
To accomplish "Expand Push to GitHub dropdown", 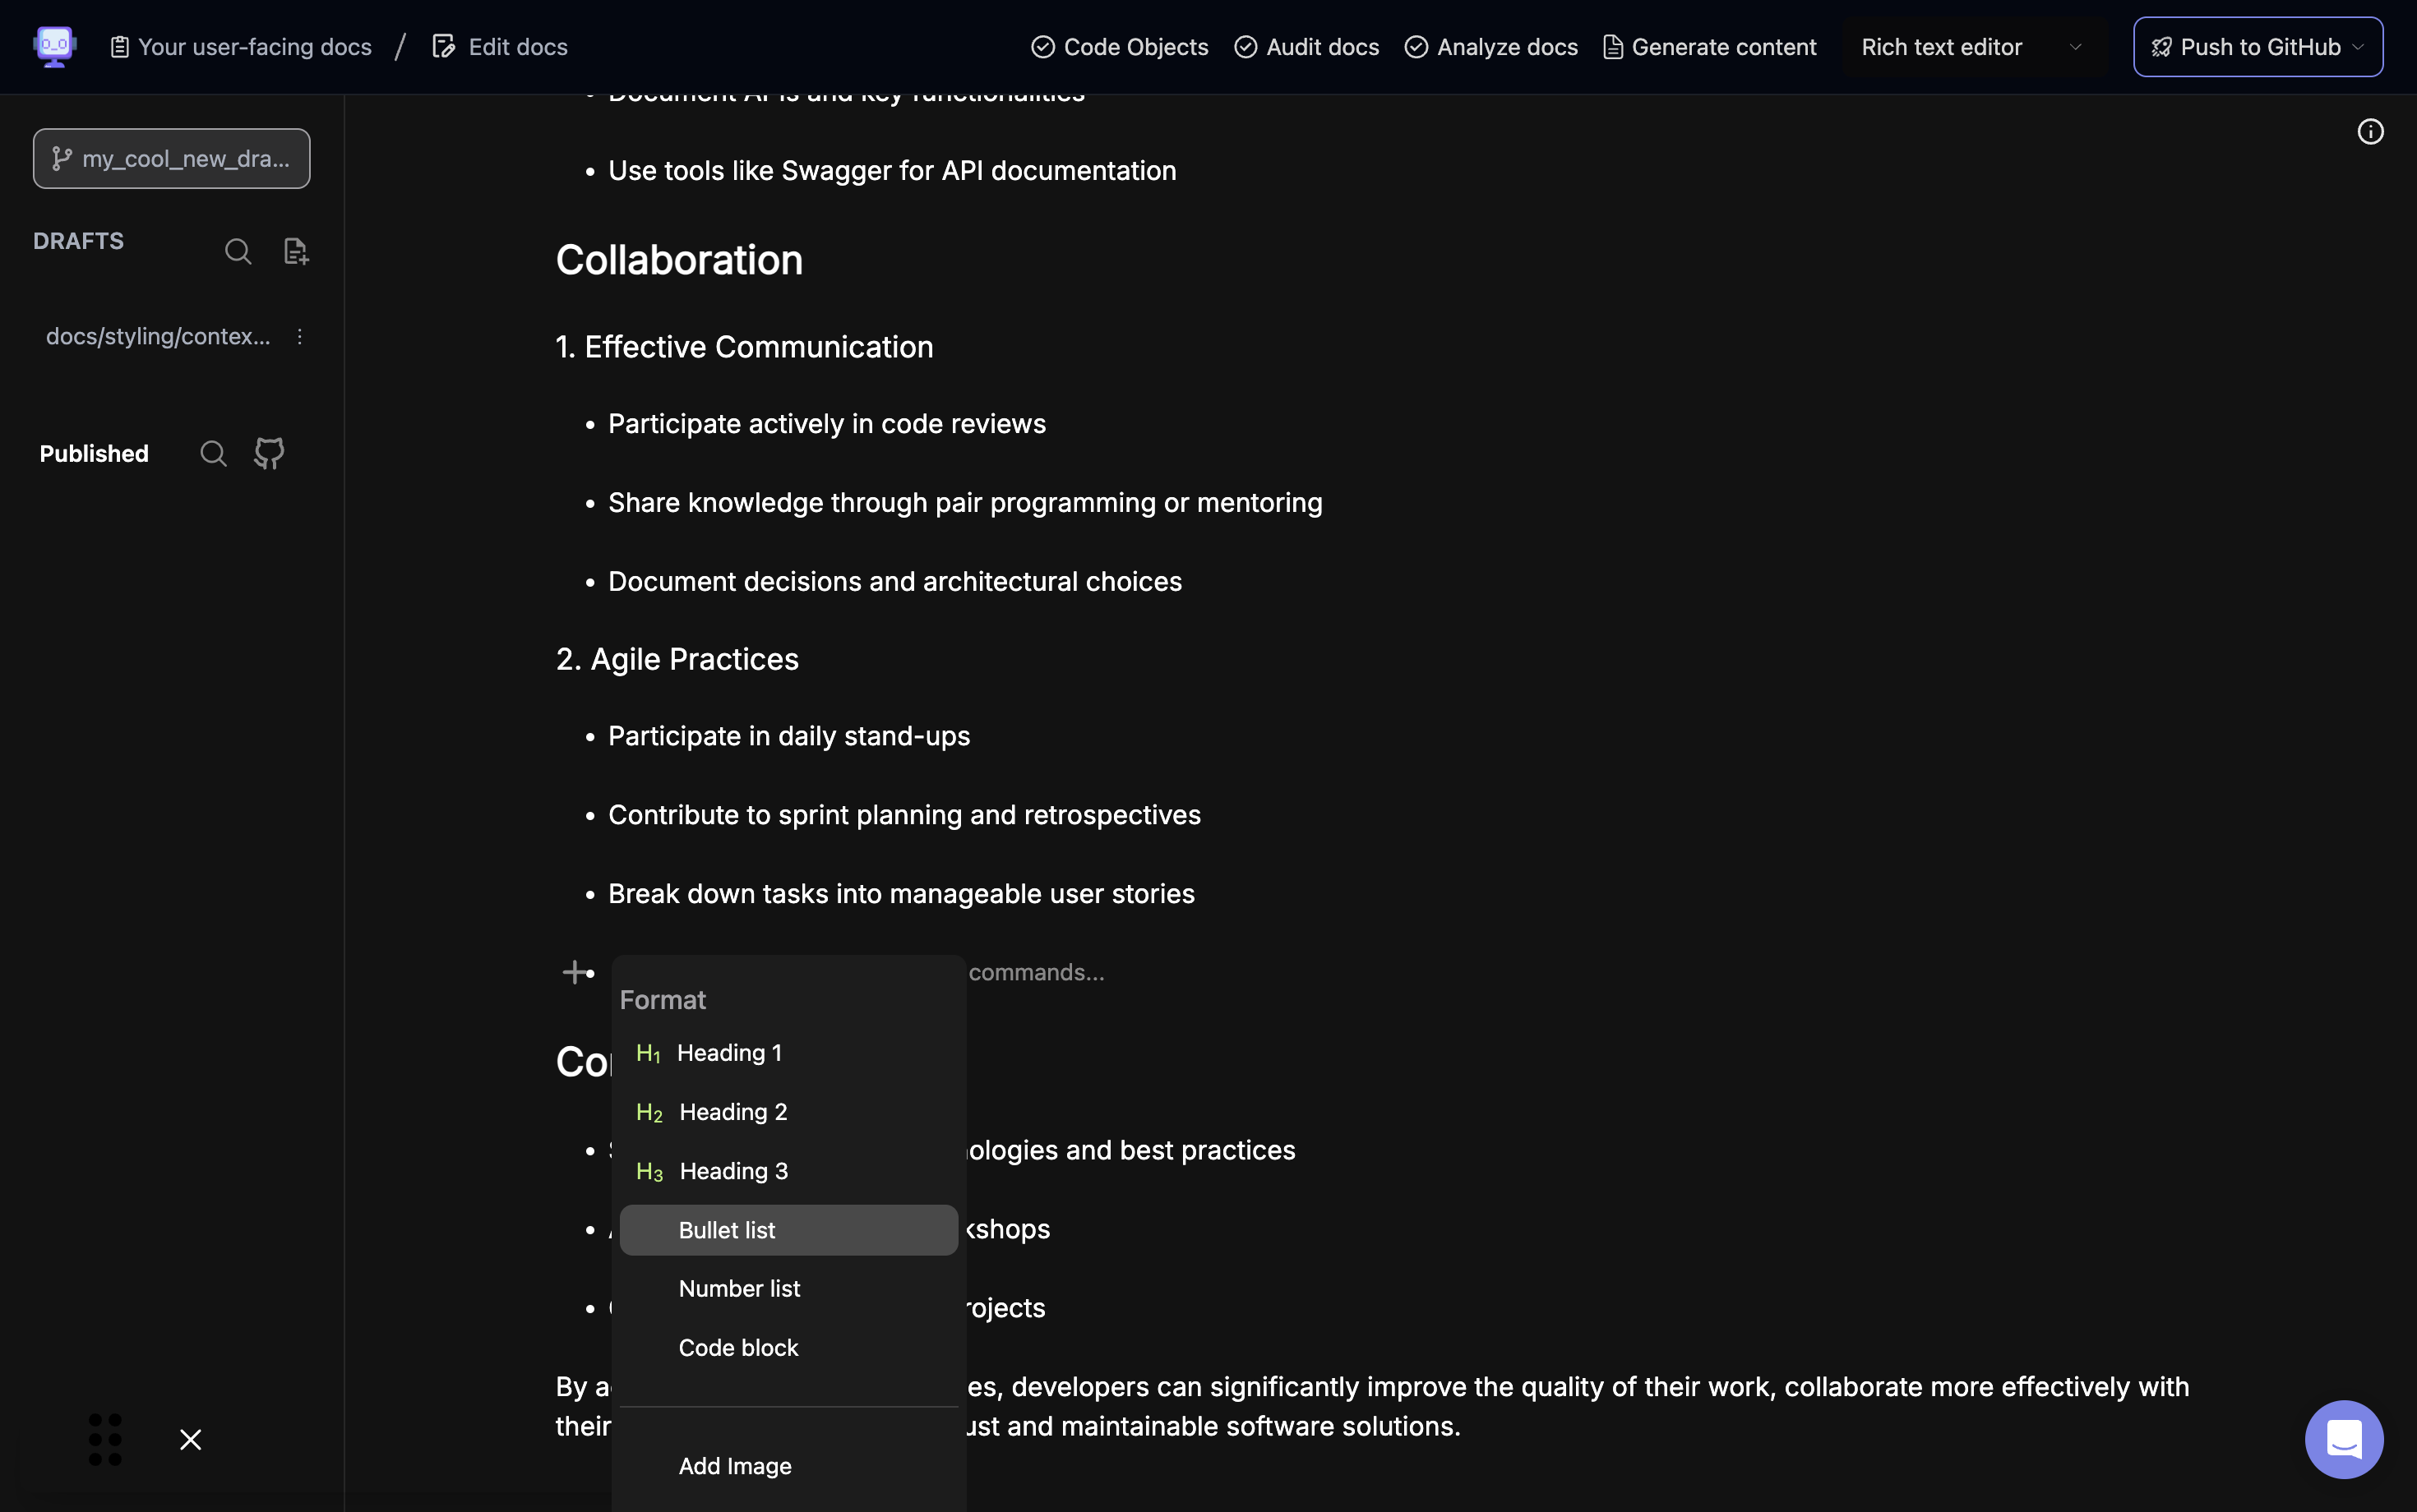I will coord(2358,47).
